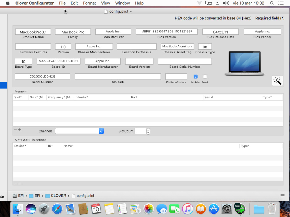Open Safari compass icon in dock
290x217 pixels.
57,209
